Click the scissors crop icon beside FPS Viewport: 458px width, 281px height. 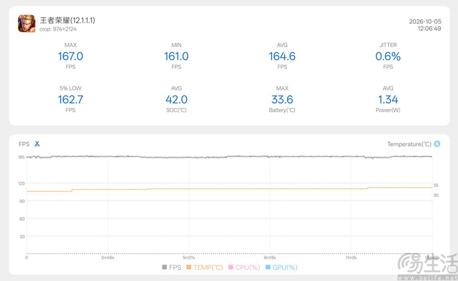click(37, 144)
